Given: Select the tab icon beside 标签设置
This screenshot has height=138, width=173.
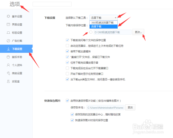Looking at the screenshot, I should [8, 33].
